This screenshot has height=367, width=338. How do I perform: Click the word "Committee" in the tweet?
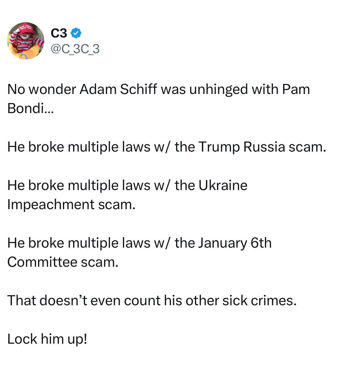(42, 262)
